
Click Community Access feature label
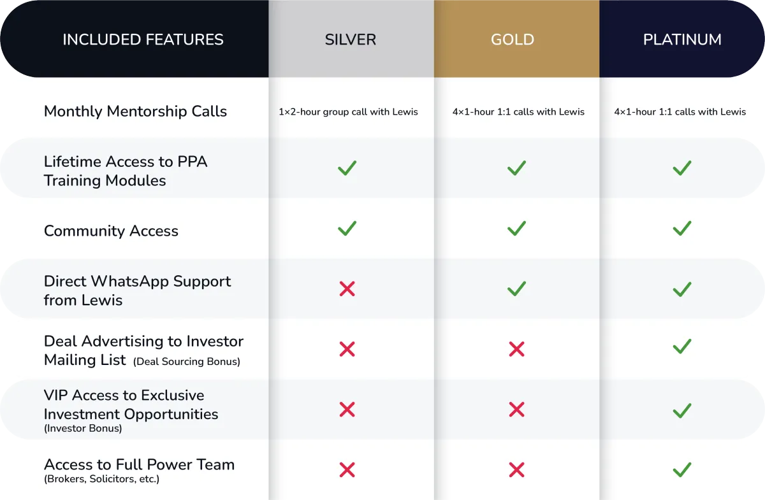[x=111, y=231]
